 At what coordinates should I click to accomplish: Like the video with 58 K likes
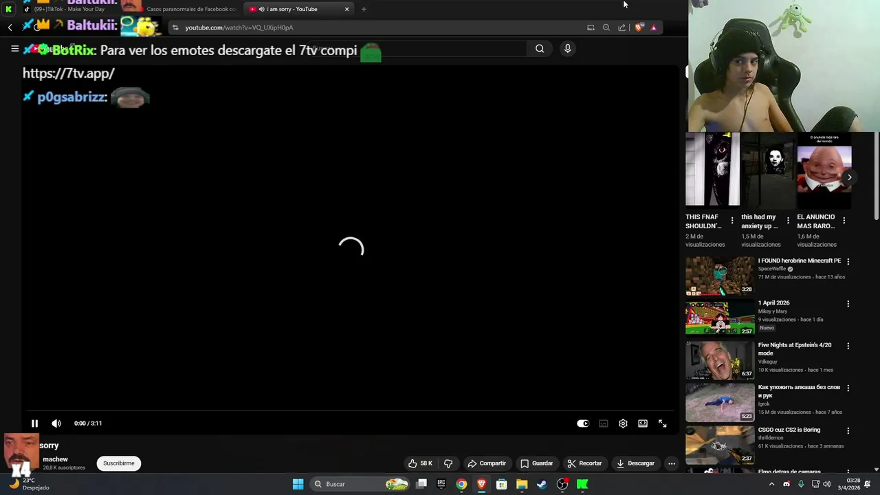click(419, 463)
